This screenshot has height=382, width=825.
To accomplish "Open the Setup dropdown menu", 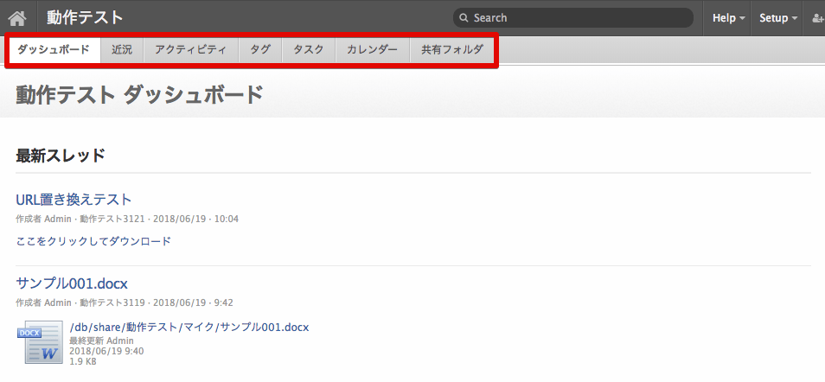I will (778, 18).
